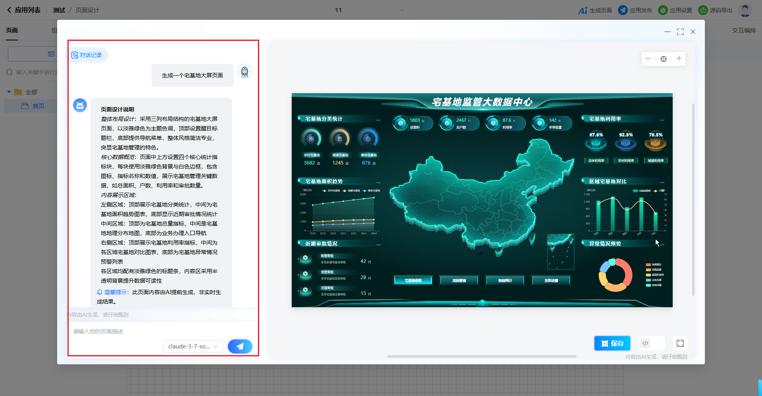Open preview in fullscreen mode
Viewport: 762px width, 396px height.
tap(680, 343)
